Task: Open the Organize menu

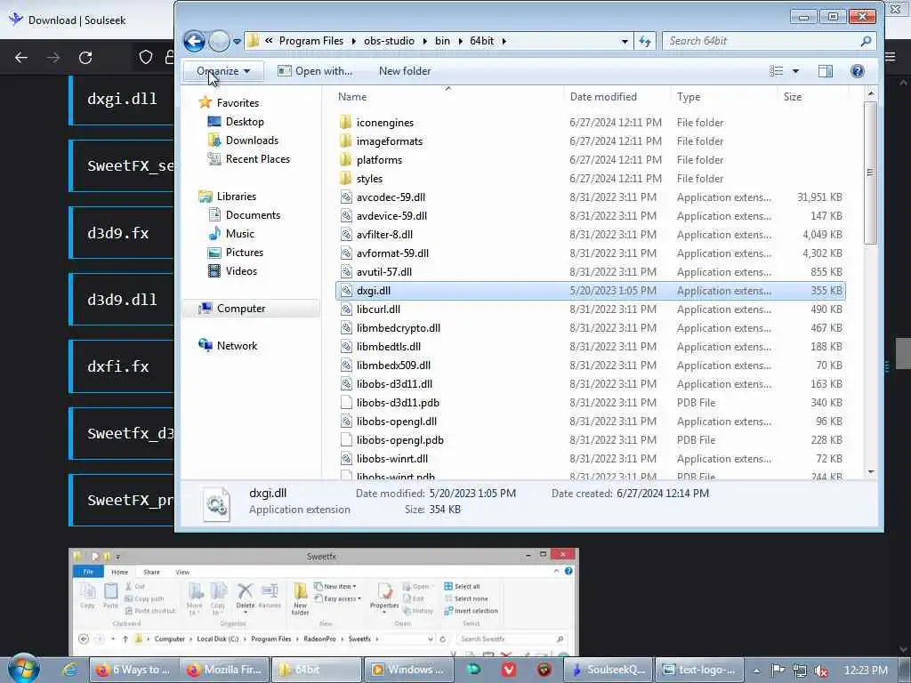Action: (223, 71)
